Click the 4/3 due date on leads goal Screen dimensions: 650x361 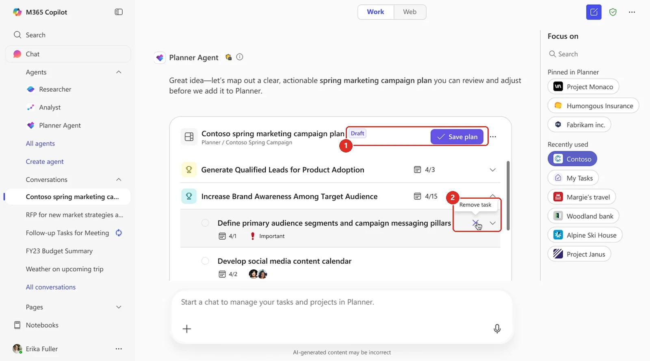coord(424,170)
